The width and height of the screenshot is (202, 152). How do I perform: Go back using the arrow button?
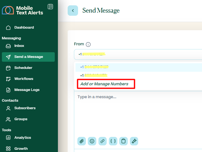click(73, 11)
